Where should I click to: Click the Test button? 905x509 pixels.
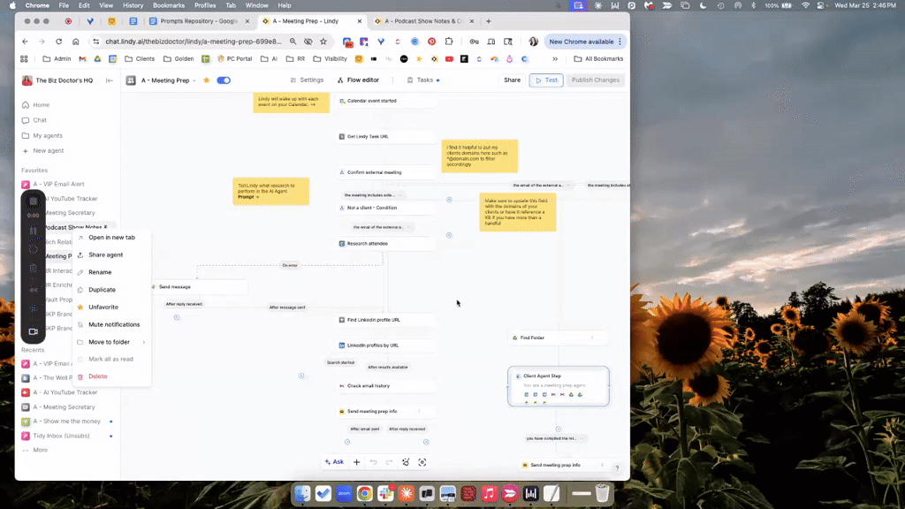[545, 80]
